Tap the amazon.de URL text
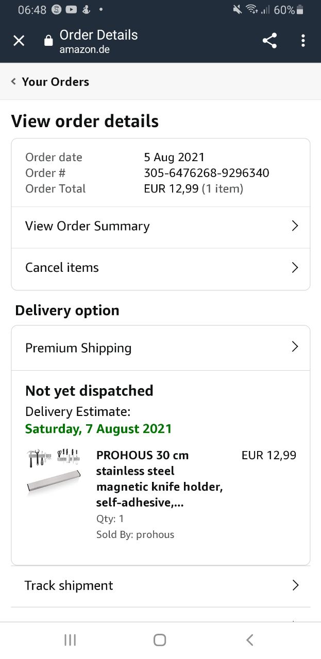The width and height of the screenshot is (321, 659). click(85, 50)
